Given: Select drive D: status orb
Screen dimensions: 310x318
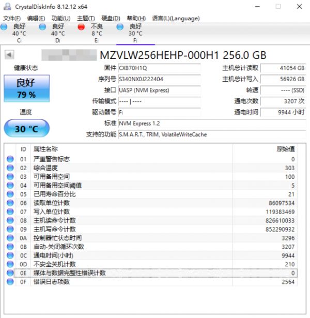Looking at the screenshot, I should coord(43,26).
